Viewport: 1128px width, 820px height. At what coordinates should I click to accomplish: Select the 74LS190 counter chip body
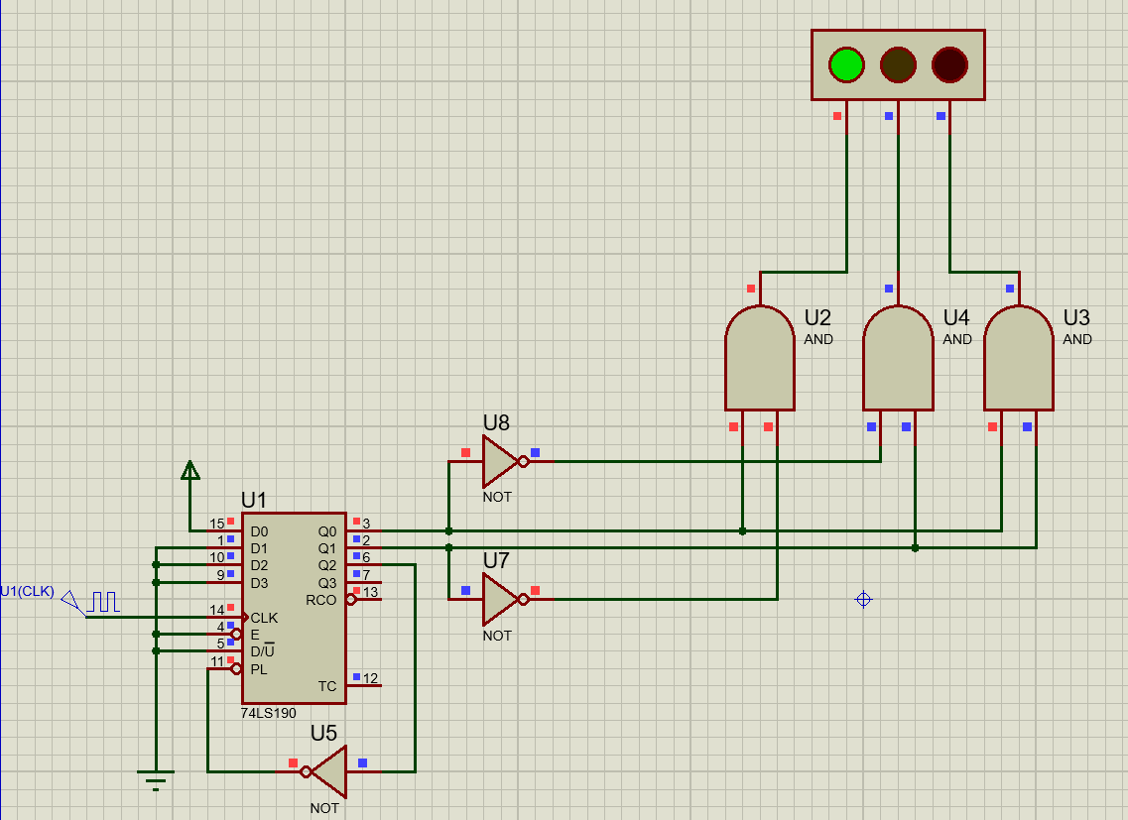click(294, 608)
